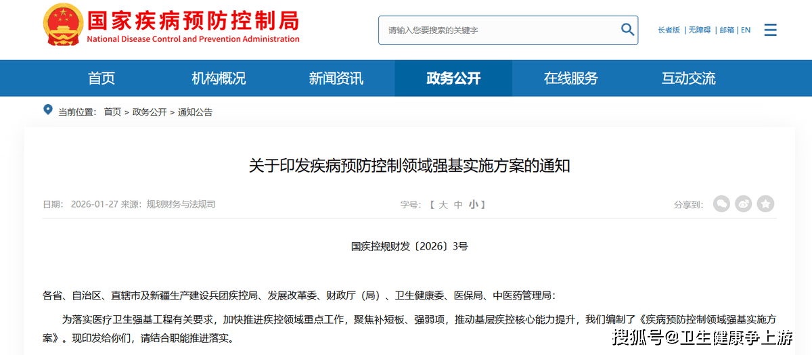Set font size to small (小)
Image resolution: width=812 pixels, height=355 pixels.
click(473, 204)
